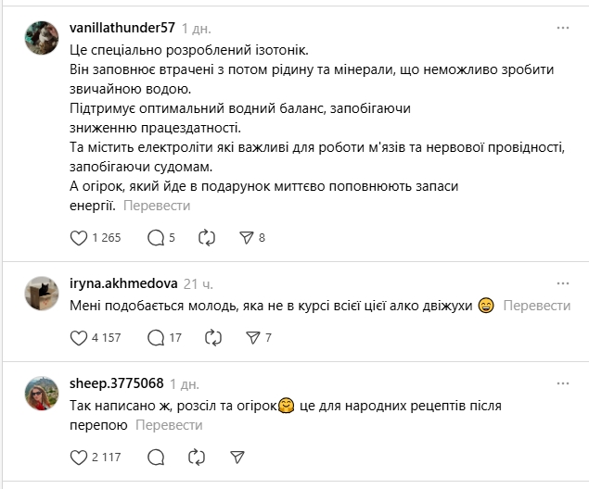Open more options for sheep.3775068's comment

pyautogui.click(x=562, y=382)
